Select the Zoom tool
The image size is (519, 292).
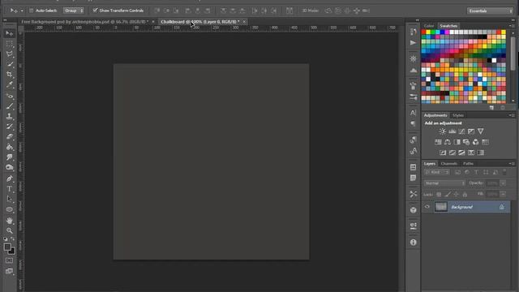[x=9, y=230]
